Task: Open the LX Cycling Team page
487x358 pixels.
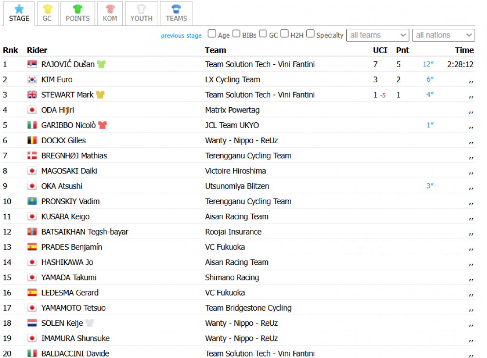Action: tap(232, 79)
